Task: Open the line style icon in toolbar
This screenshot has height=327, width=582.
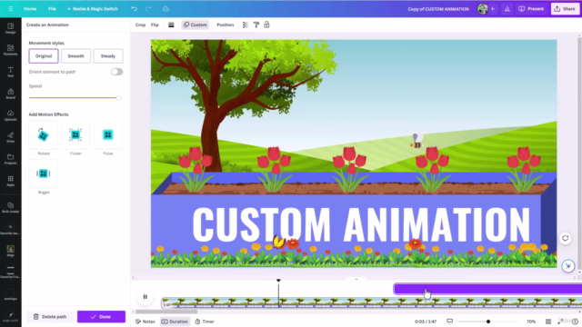Action: [171, 25]
